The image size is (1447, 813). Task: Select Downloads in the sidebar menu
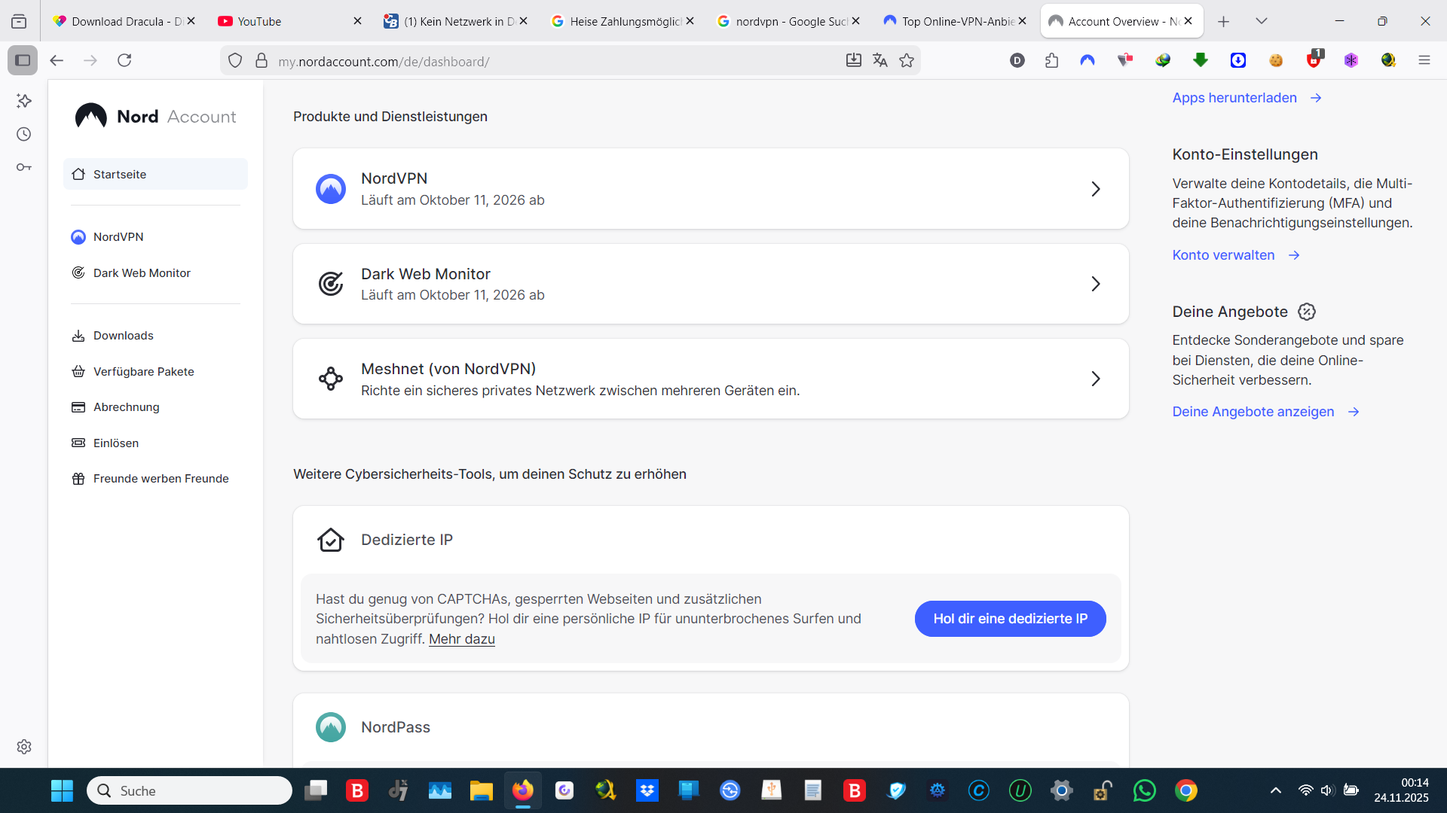tap(123, 336)
